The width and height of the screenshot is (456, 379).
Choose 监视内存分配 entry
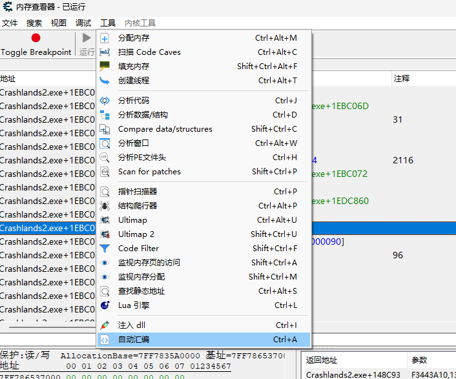tap(204, 277)
